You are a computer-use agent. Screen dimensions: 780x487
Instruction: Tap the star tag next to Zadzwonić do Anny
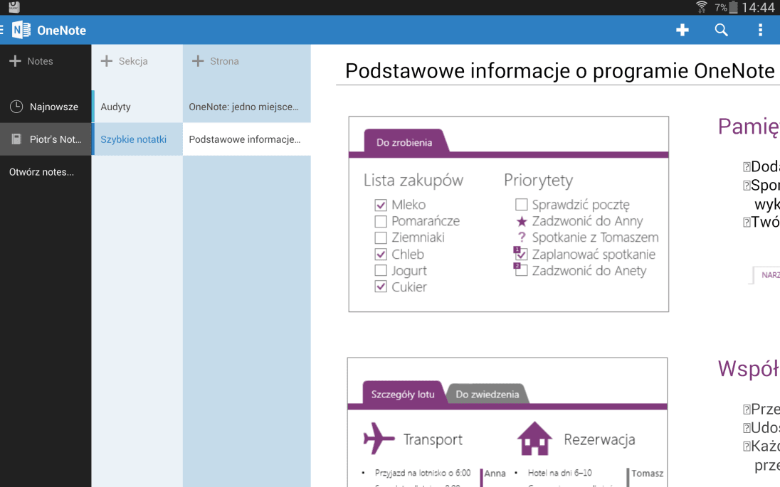(522, 221)
